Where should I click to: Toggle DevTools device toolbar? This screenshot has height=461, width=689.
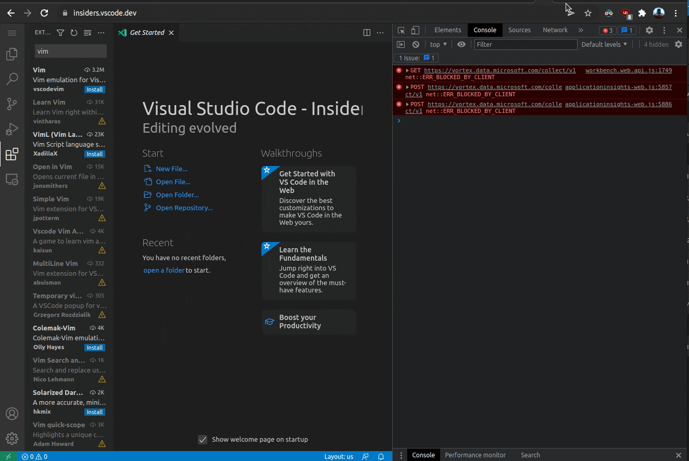click(415, 30)
